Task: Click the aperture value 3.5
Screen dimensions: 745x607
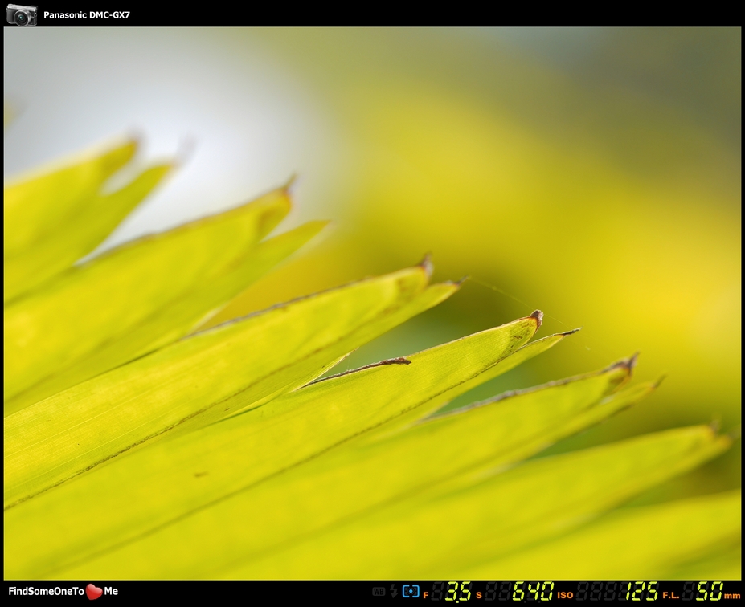Action: point(459,591)
